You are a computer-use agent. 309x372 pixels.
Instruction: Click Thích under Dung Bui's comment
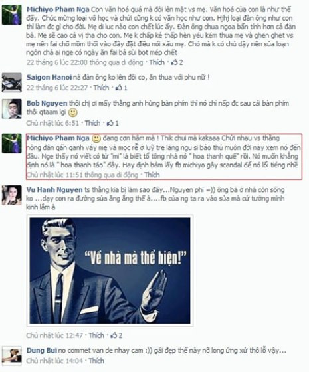point(96,361)
